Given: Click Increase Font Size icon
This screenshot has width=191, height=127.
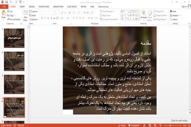Looking at the screenshot, I should (x=62, y=12).
